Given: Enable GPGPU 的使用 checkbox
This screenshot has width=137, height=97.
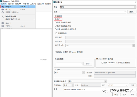Looking at the screenshot, I should click(x=56, y=52).
